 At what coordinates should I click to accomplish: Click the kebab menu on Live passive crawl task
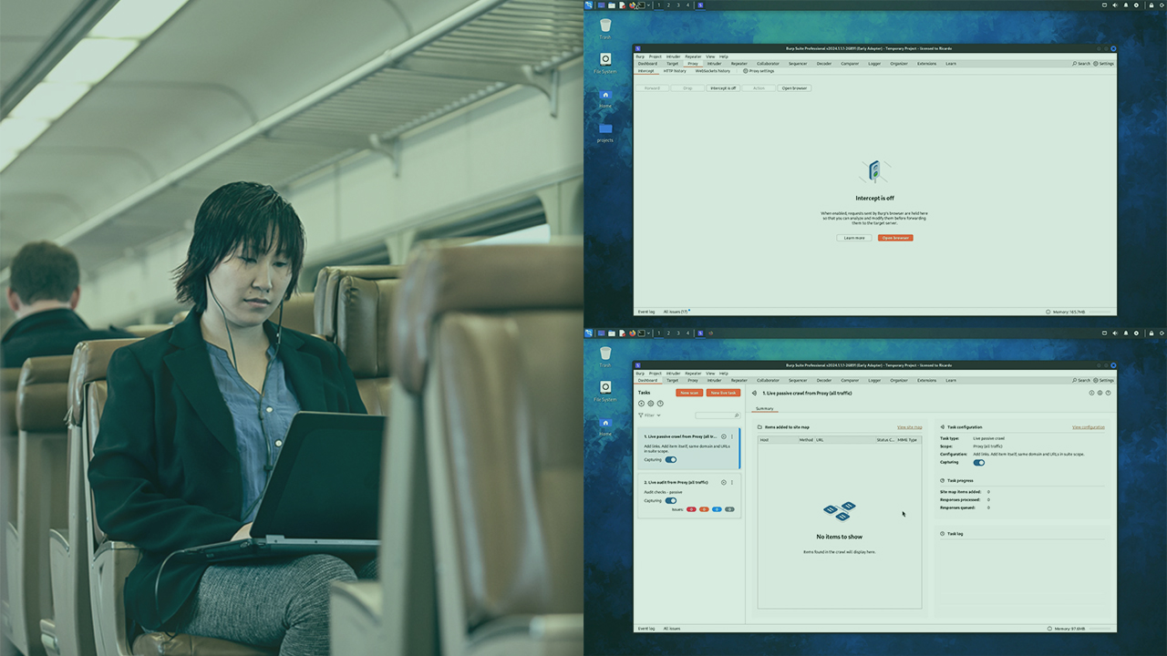(732, 436)
